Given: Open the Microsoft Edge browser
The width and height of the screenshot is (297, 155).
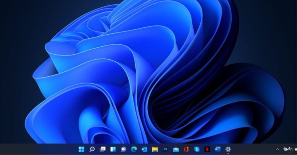Looking at the screenshot, I should click(134, 149).
